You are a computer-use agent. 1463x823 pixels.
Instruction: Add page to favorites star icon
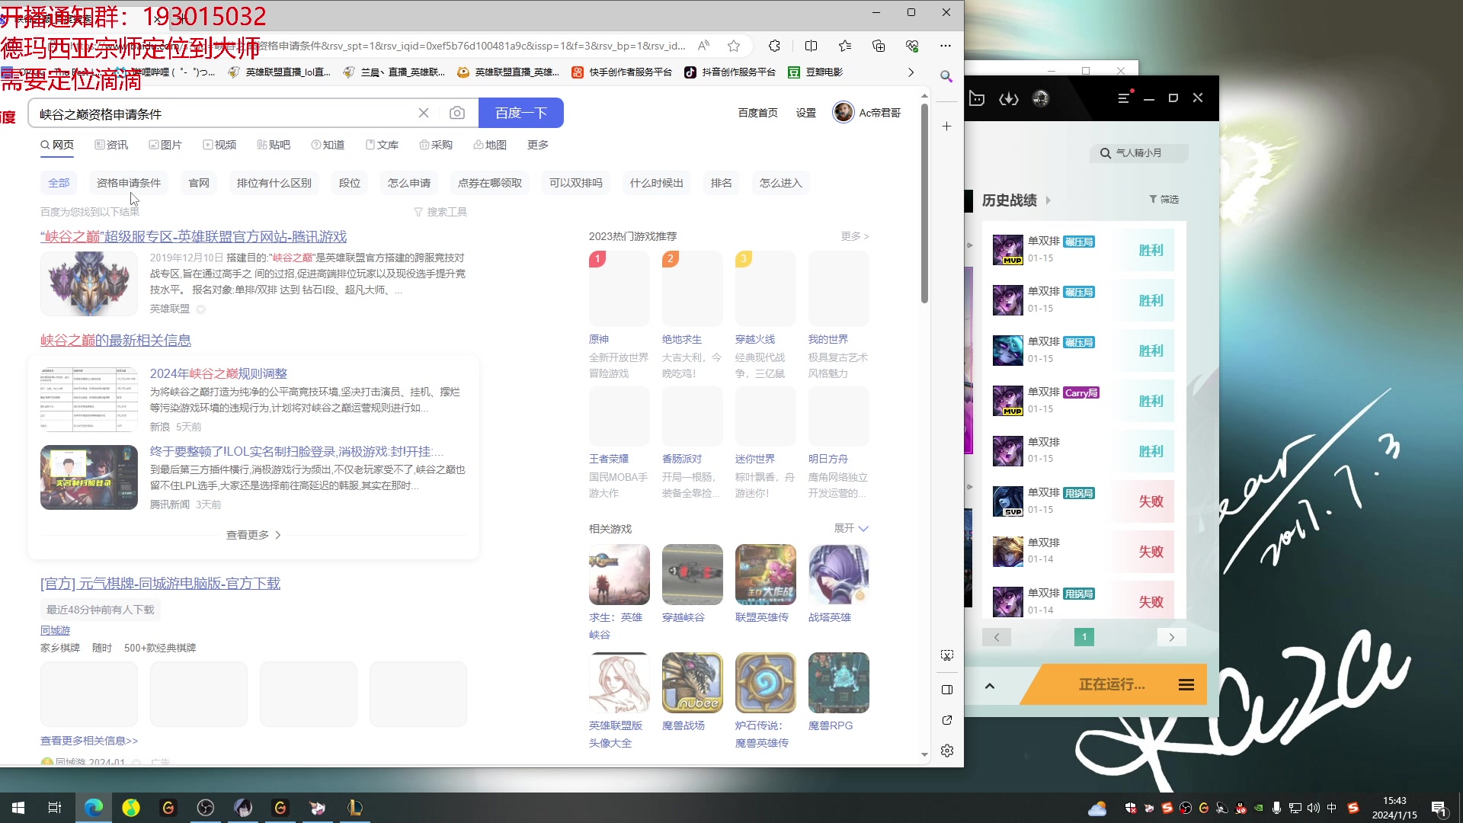click(734, 46)
